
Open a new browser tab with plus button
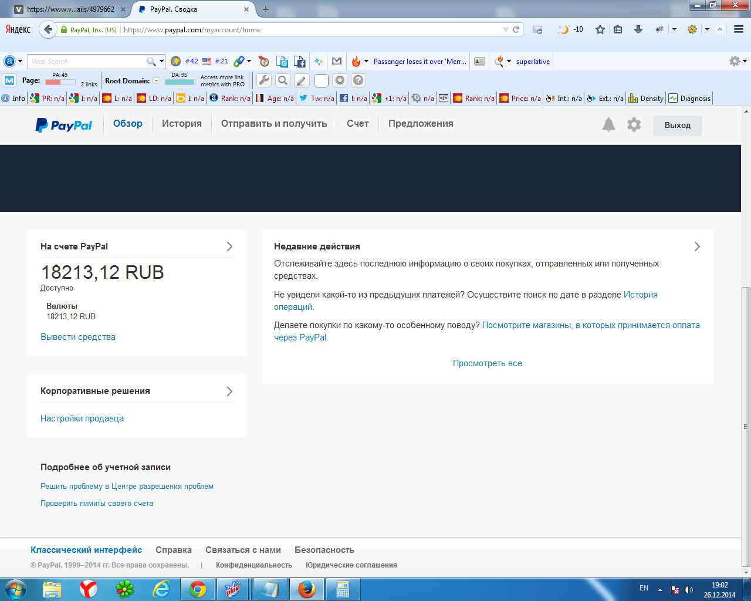(x=266, y=9)
